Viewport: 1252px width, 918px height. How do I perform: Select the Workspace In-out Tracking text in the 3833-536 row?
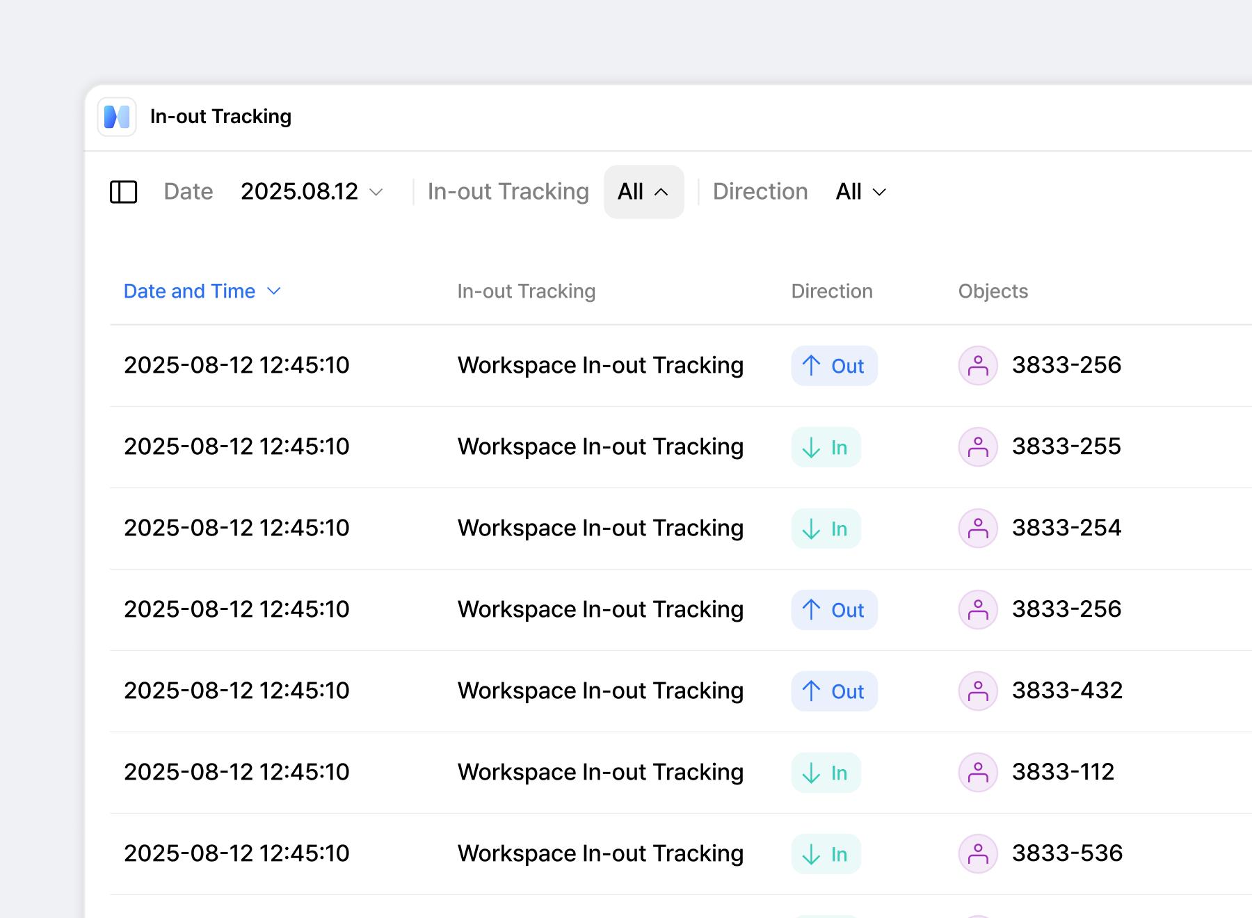click(600, 853)
